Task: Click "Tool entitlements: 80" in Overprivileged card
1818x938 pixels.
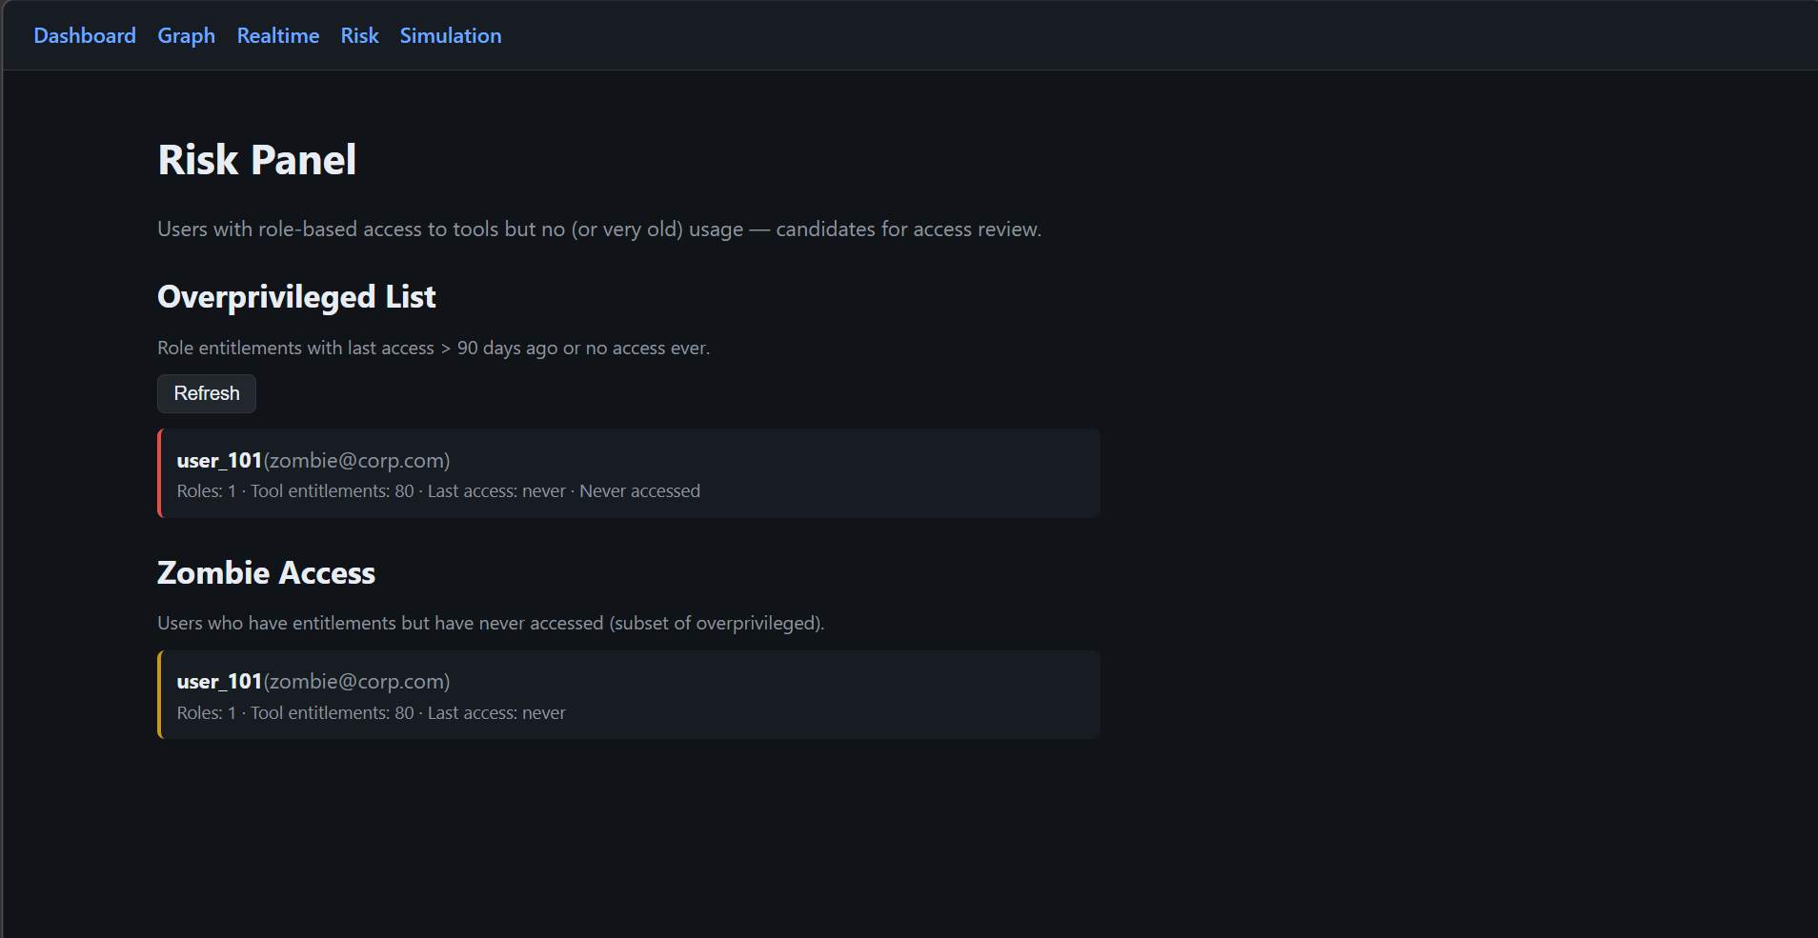Action: point(332,491)
